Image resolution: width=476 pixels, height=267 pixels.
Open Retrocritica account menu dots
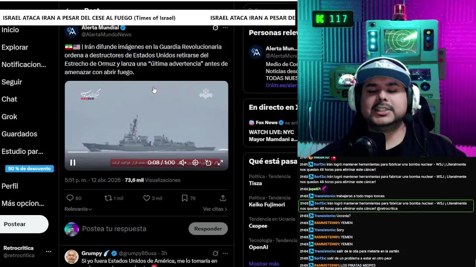(x=48, y=251)
